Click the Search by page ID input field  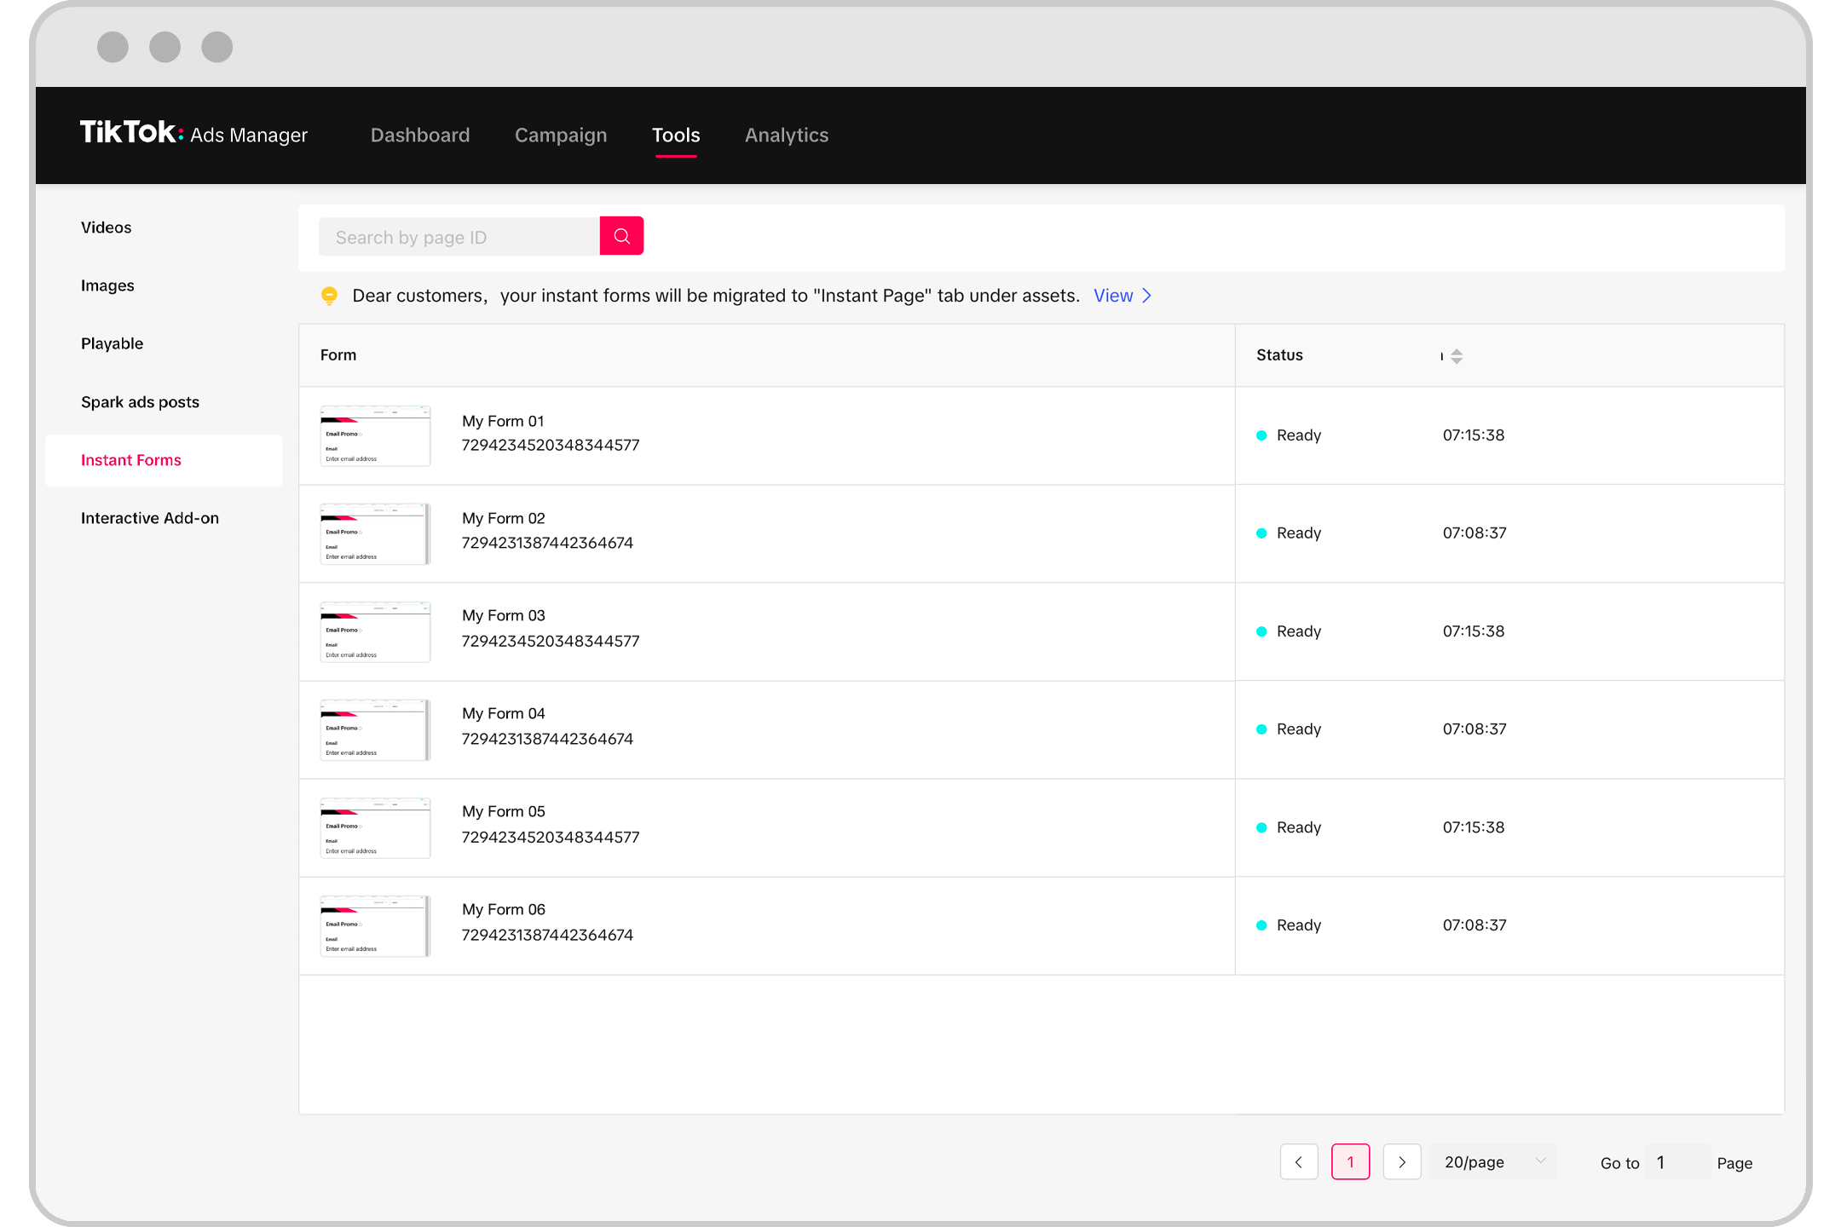[x=459, y=237]
